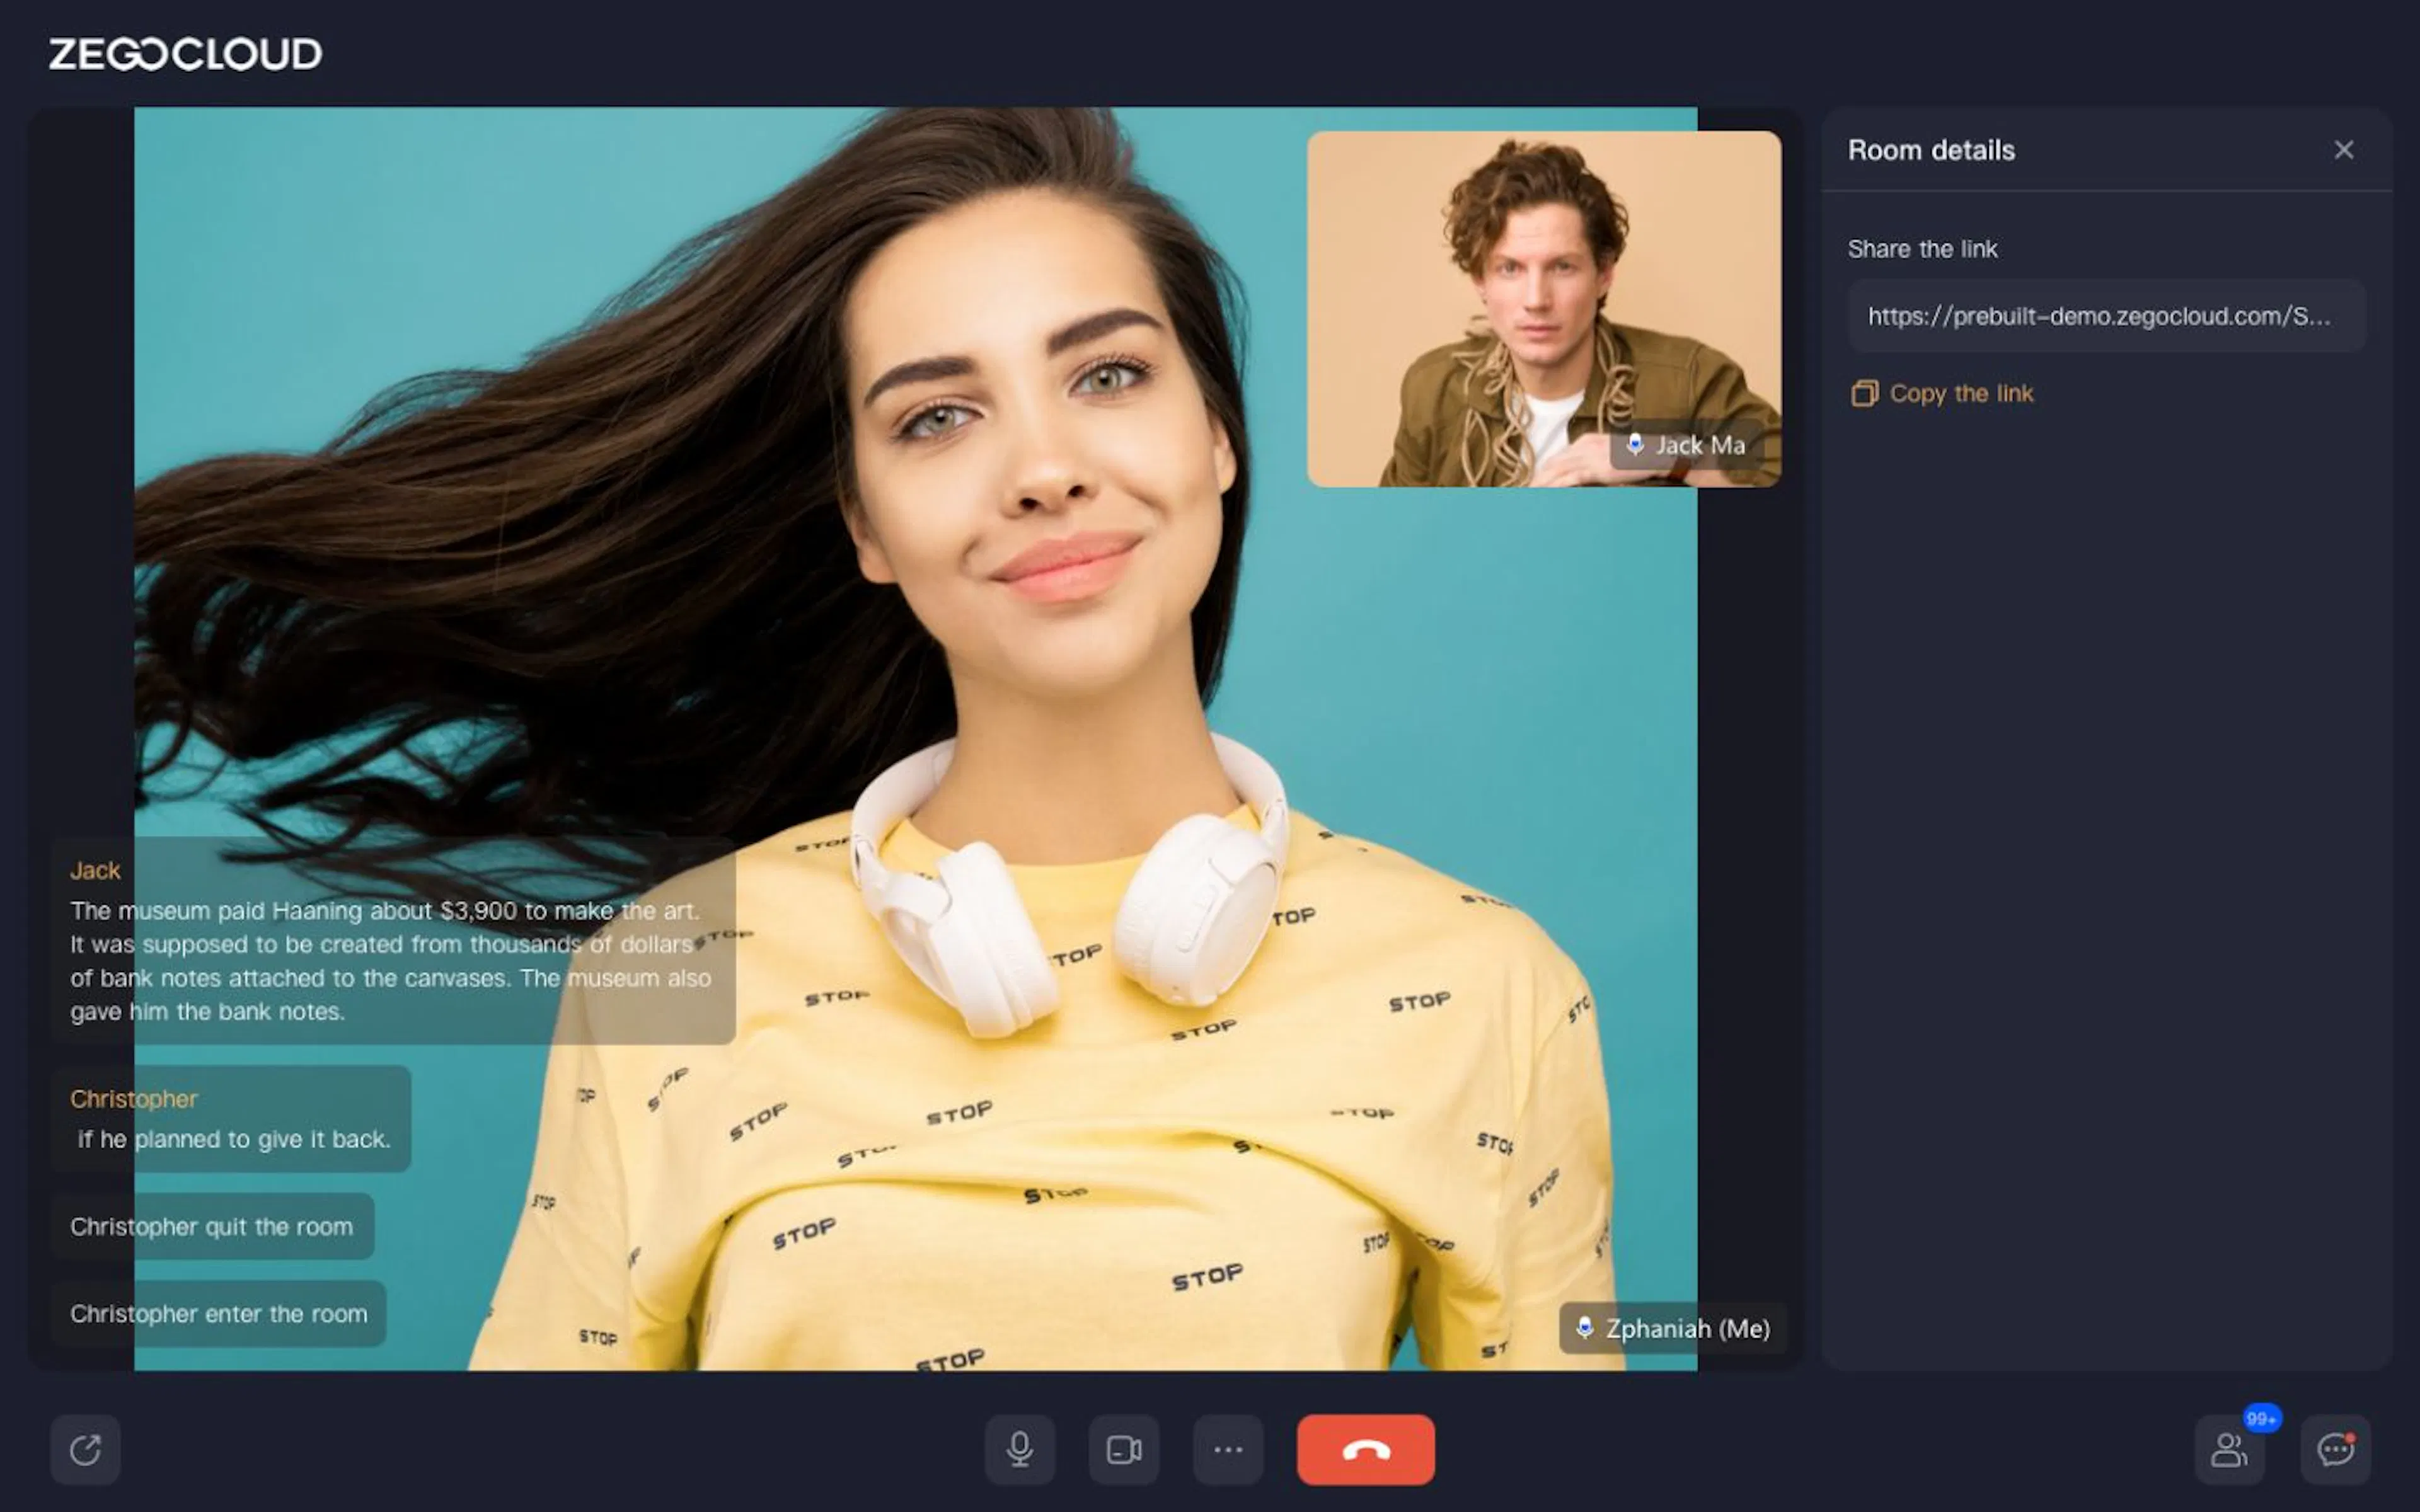
Task: Select the share link URL field
Action: point(2106,316)
